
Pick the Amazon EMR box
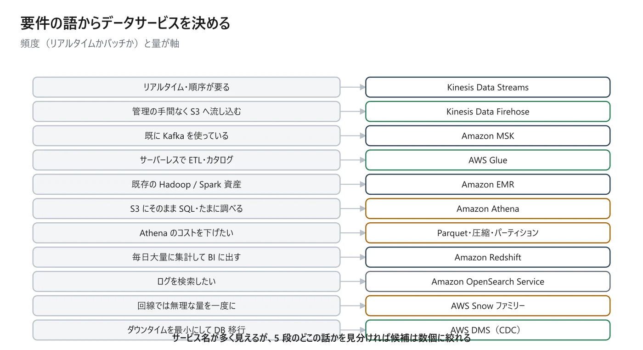tap(488, 185)
